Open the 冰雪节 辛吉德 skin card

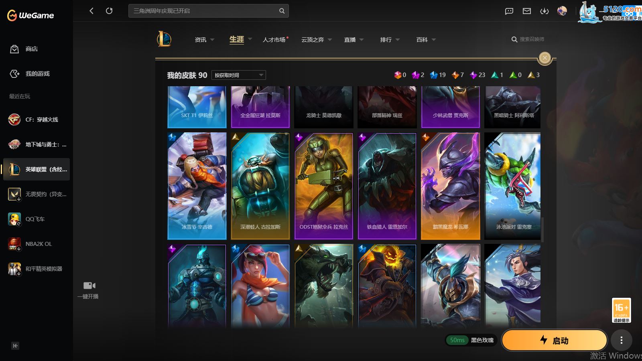coord(197,186)
